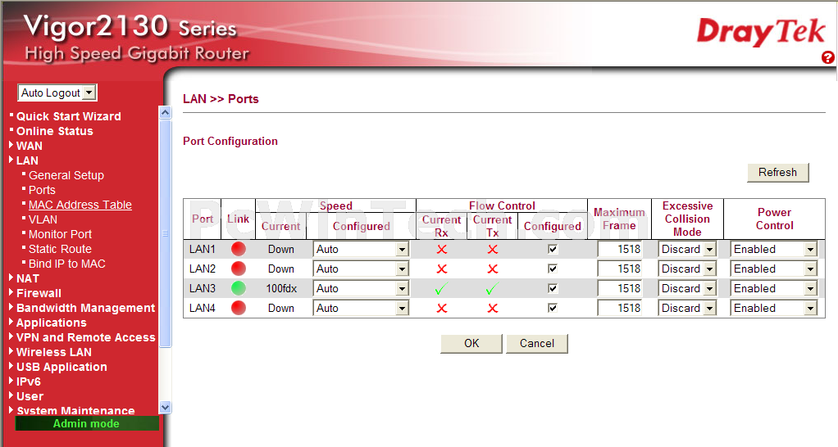Viewport: 838px width, 447px height.
Task: Expand VPN and Remote Access menu
Action: coord(85,337)
